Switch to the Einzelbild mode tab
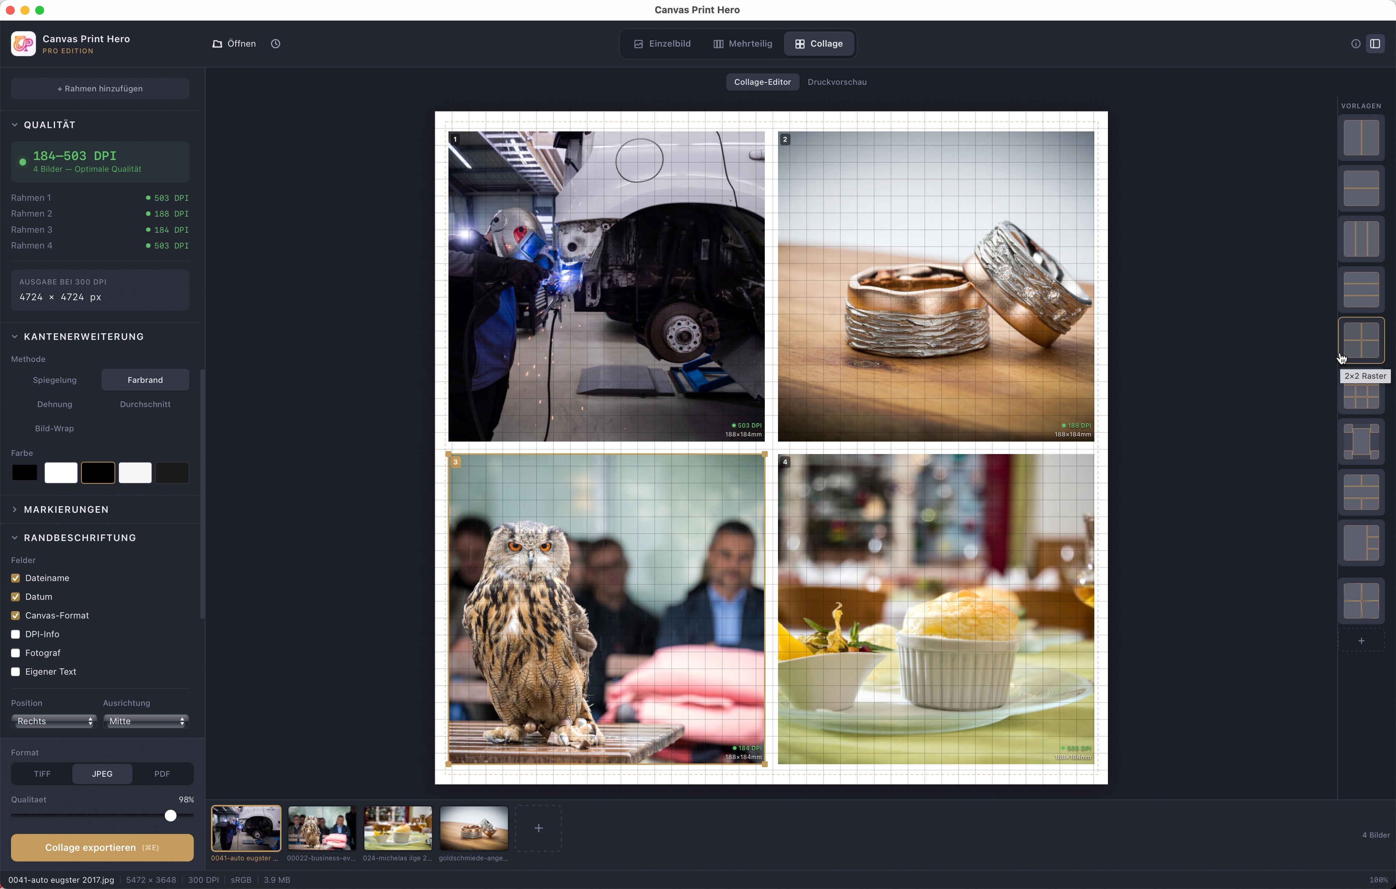Image resolution: width=1396 pixels, height=889 pixels. point(662,43)
